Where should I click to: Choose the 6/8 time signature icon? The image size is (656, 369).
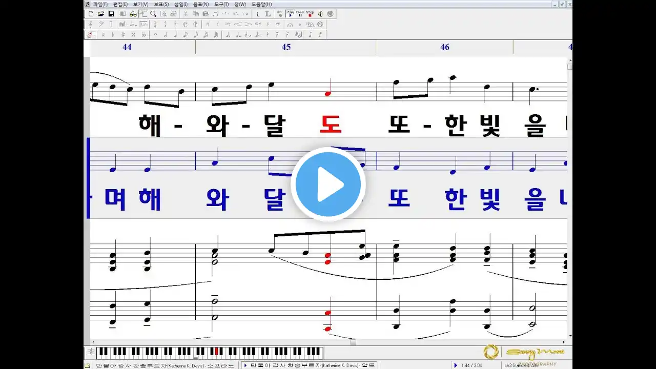point(175,24)
